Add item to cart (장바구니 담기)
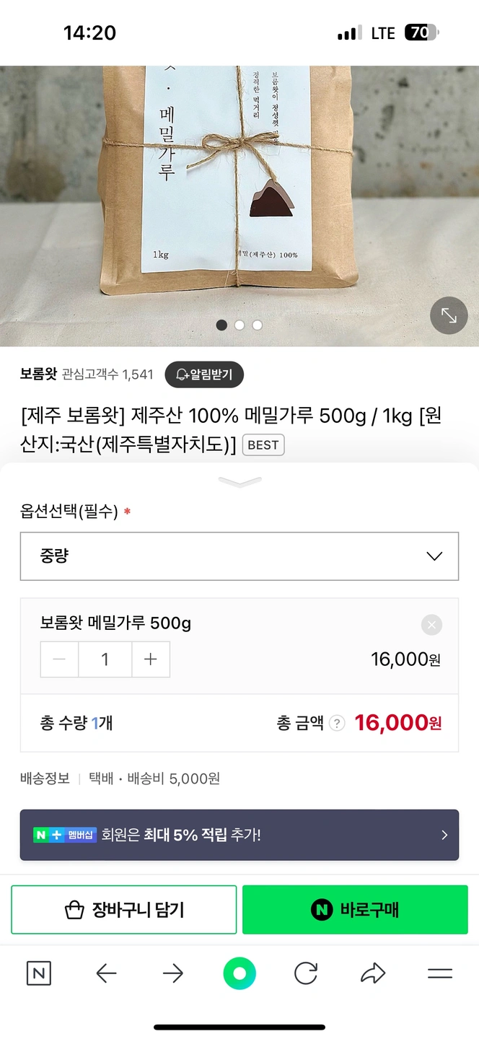The width and height of the screenshot is (479, 1039). pyautogui.click(x=124, y=910)
